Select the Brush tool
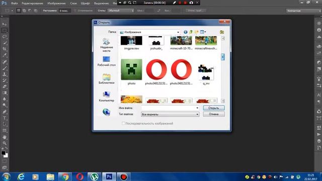The image size is (322, 181). point(5,68)
